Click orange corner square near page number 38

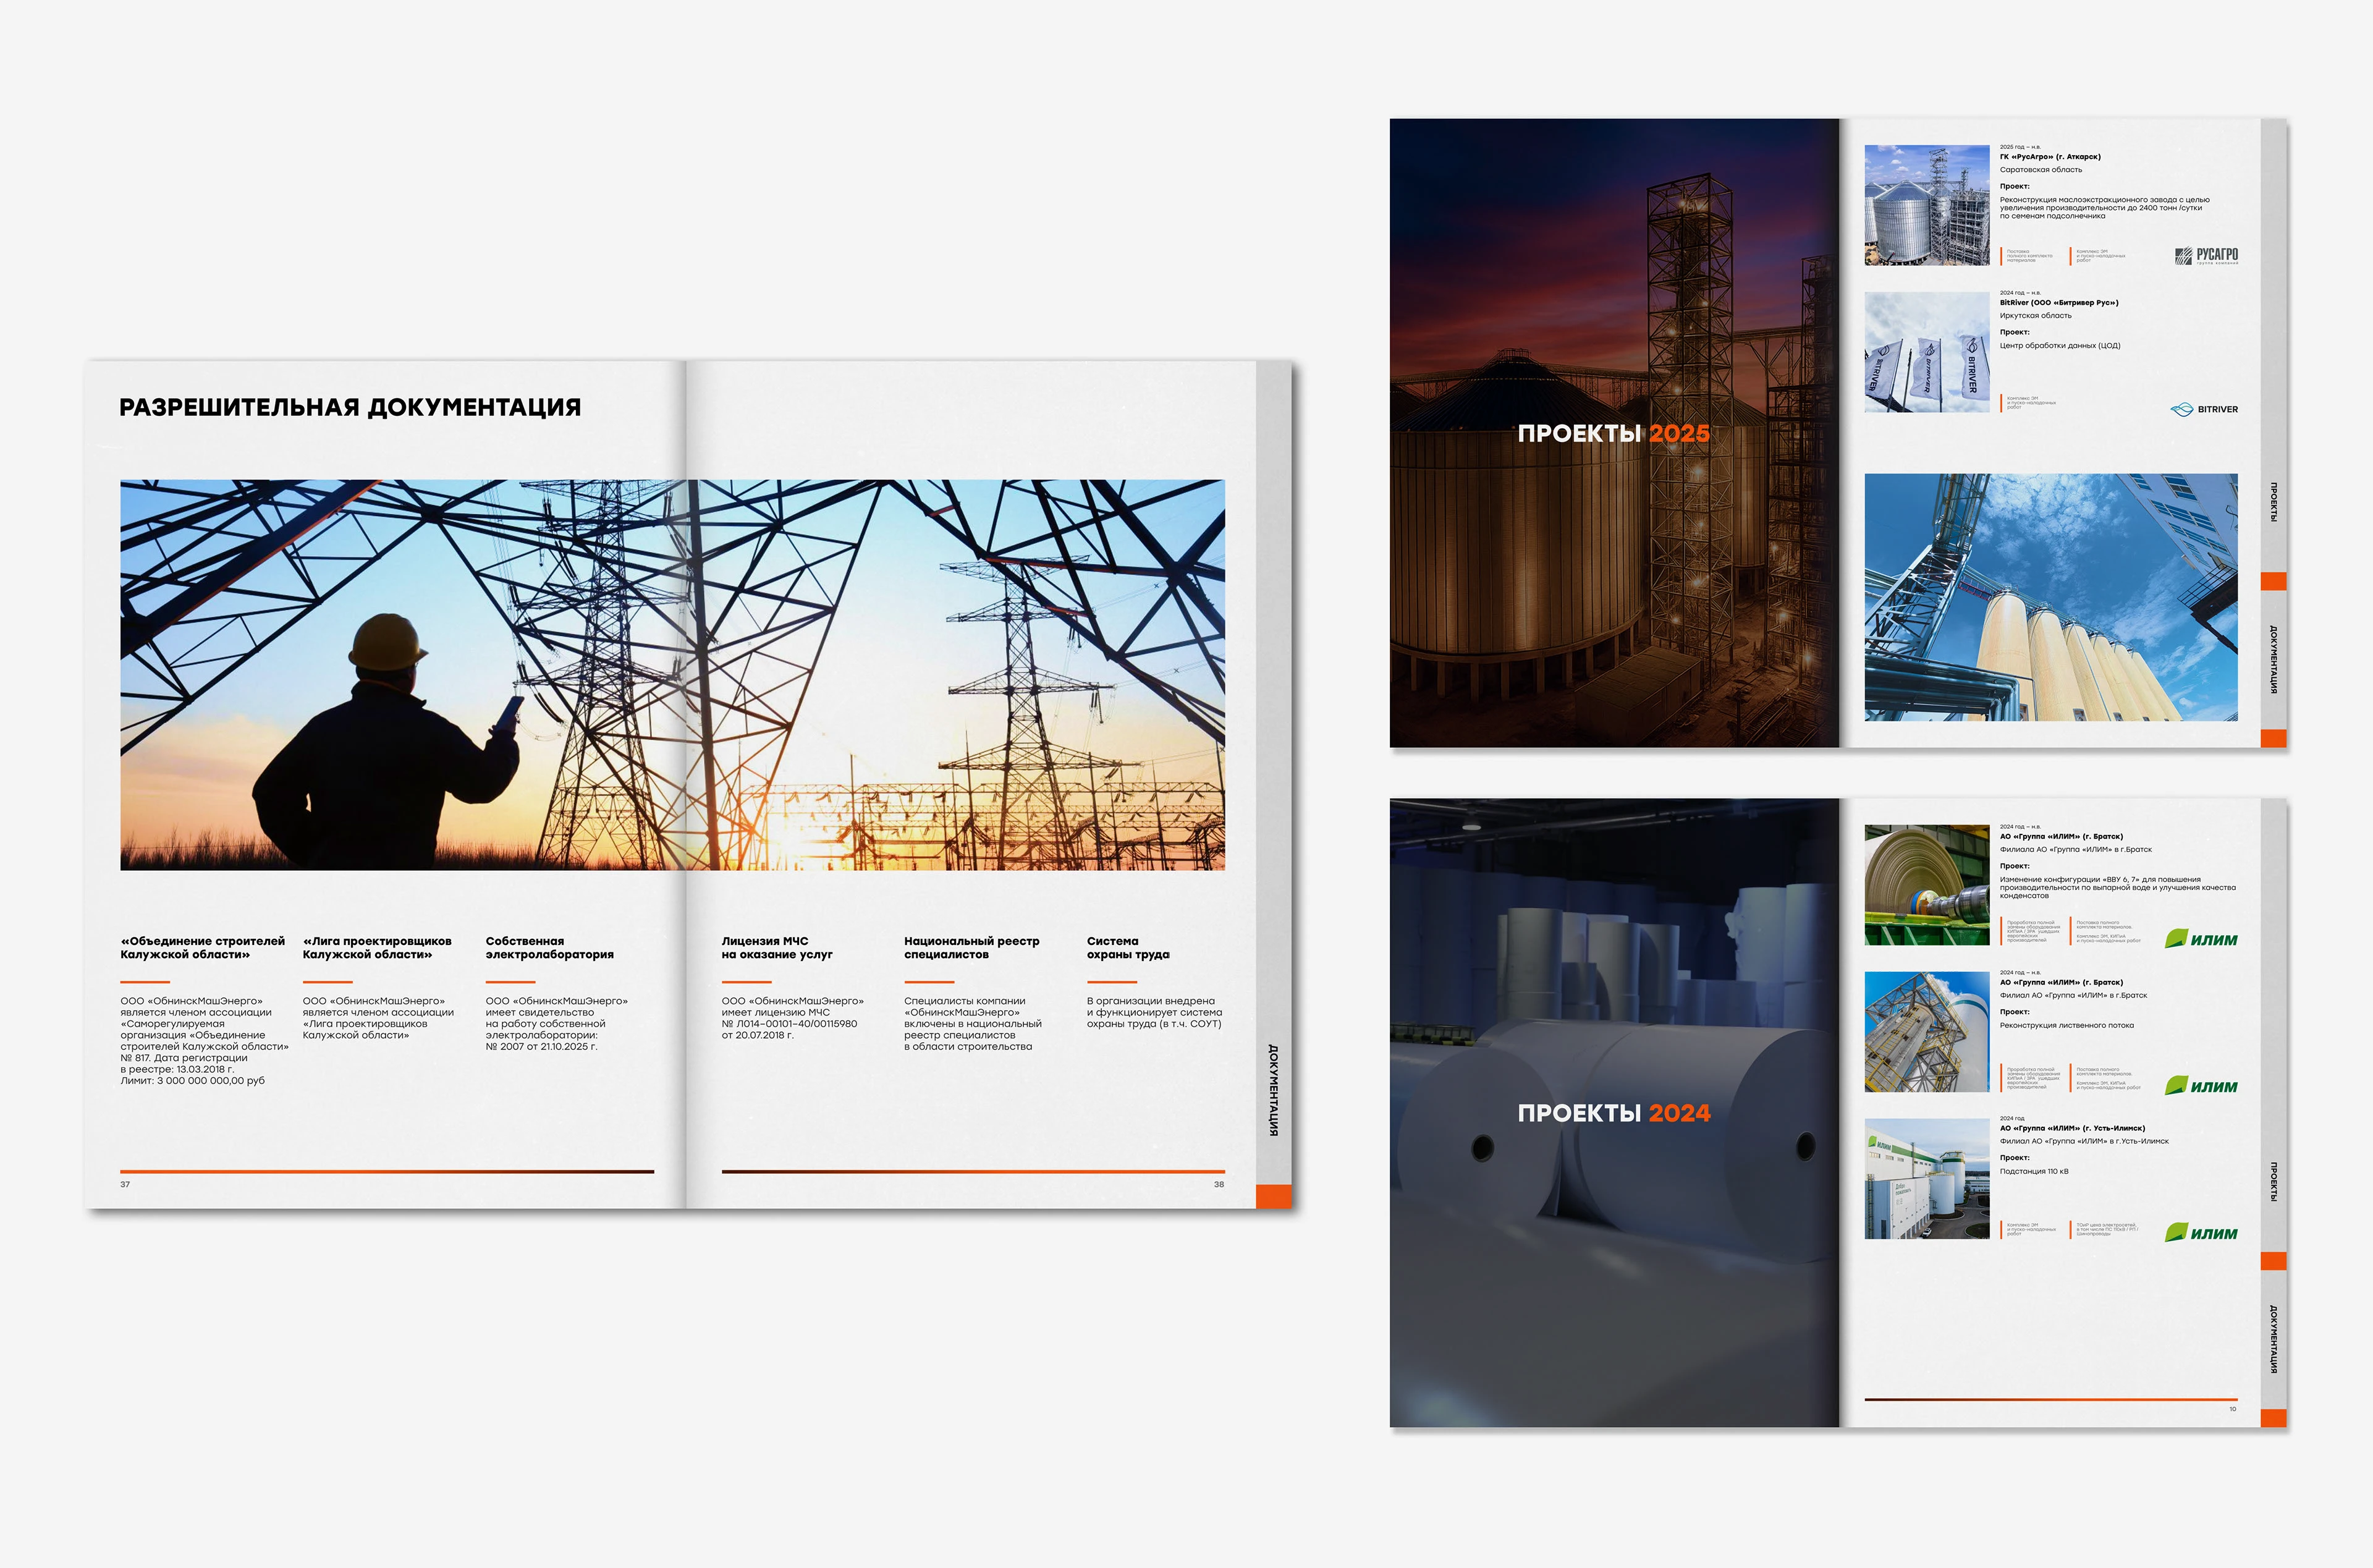point(1272,1196)
